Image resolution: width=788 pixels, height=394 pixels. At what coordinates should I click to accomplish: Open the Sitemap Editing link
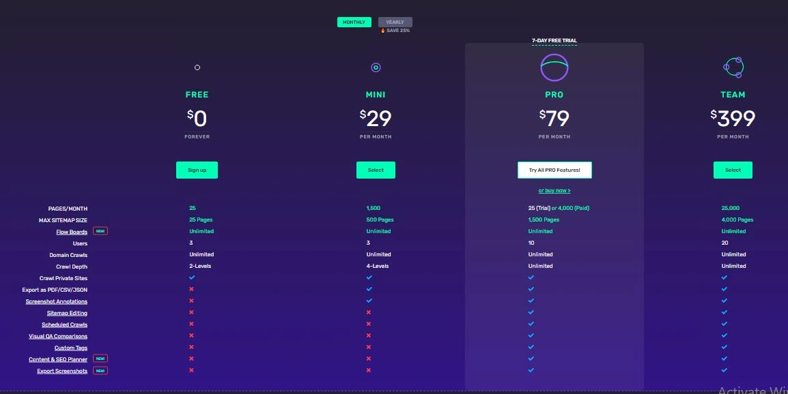67,313
